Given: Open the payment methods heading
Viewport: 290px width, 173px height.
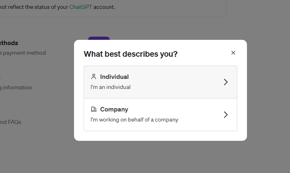Looking at the screenshot, I should pyautogui.click(x=9, y=43).
